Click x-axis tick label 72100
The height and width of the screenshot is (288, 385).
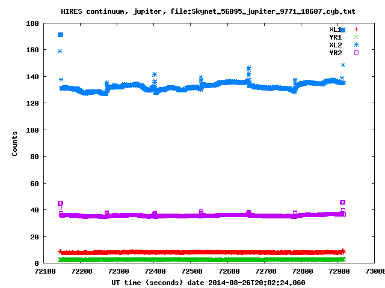[45, 271]
